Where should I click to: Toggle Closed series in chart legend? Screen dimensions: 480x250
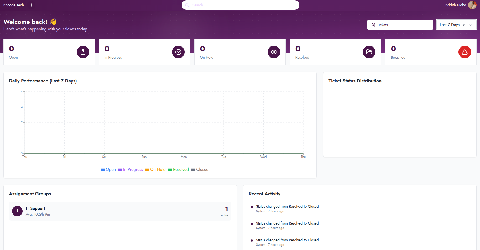click(200, 170)
